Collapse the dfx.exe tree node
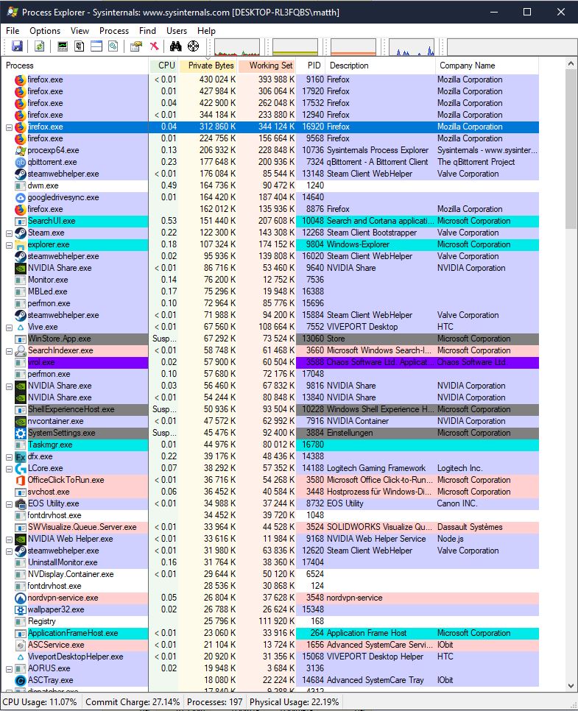 [x=9, y=458]
